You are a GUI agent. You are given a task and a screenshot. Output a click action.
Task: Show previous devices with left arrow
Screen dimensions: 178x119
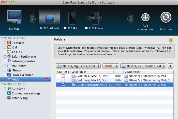(33, 19)
